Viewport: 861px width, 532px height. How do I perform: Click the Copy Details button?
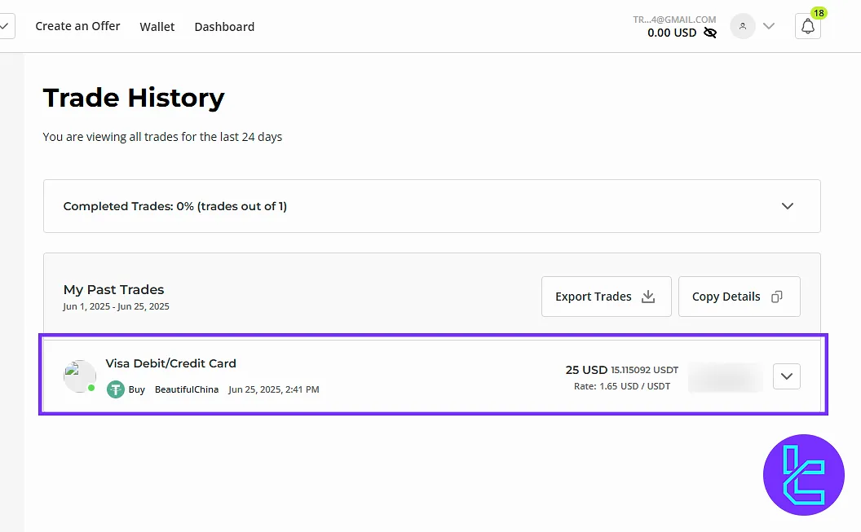pos(739,297)
